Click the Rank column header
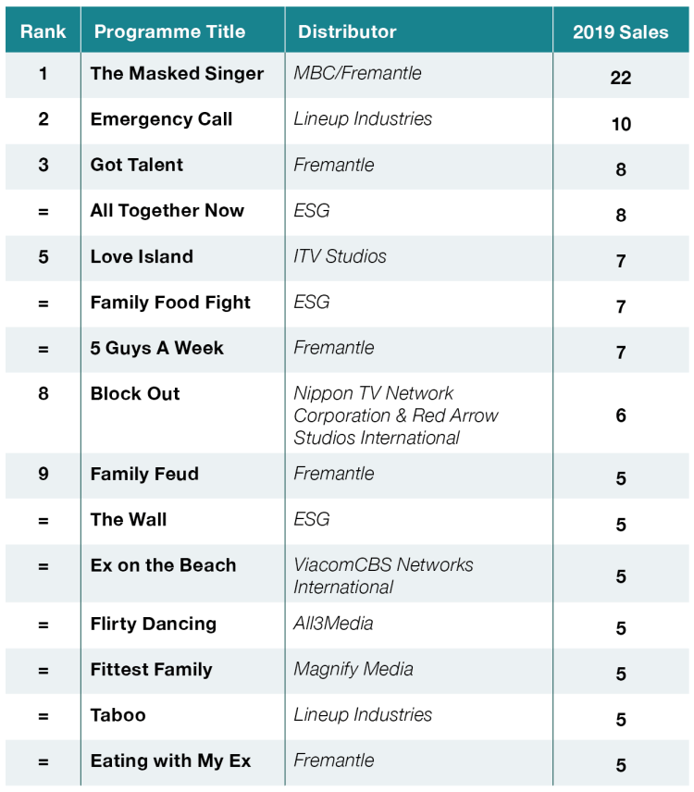Screen dimensions: 694x792 [x=43, y=31]
